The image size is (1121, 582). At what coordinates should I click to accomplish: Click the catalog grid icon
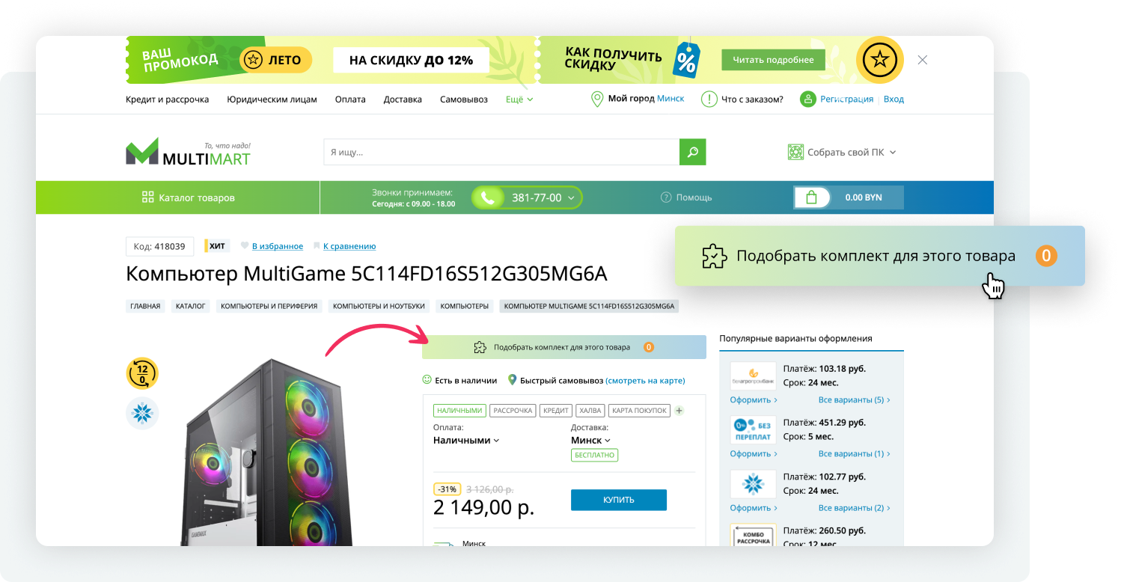pos(147,197)
